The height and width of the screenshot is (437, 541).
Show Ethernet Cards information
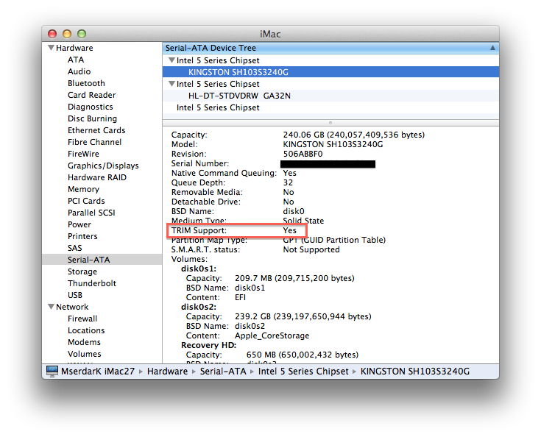tap(96, 130)
